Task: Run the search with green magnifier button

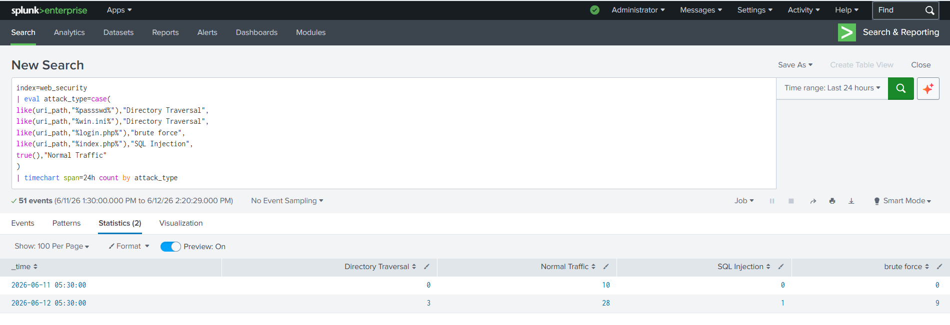Action: point(900,88)
